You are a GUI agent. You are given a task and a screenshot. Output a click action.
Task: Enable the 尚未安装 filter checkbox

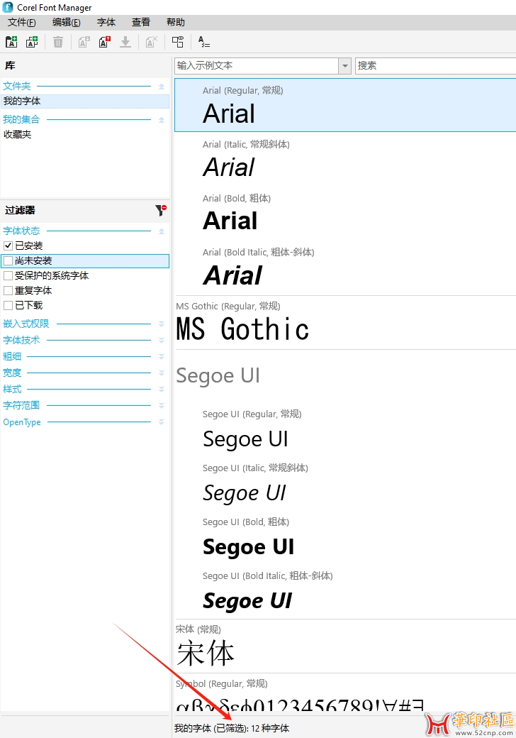(x=9, y=261)
